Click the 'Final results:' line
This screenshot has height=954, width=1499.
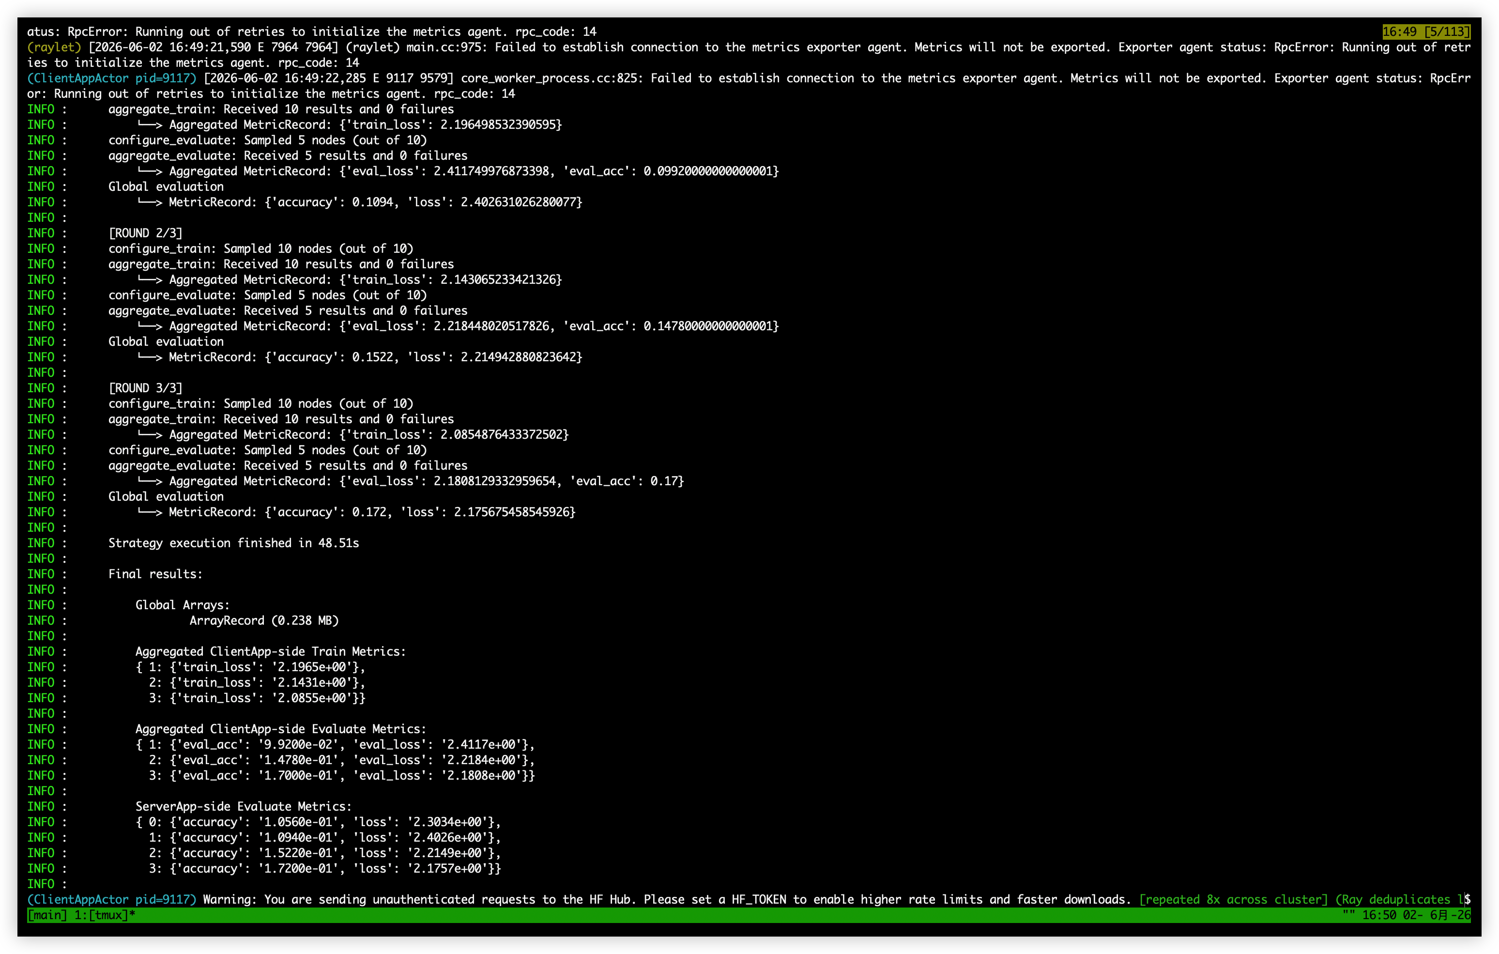tap(155, 574)
